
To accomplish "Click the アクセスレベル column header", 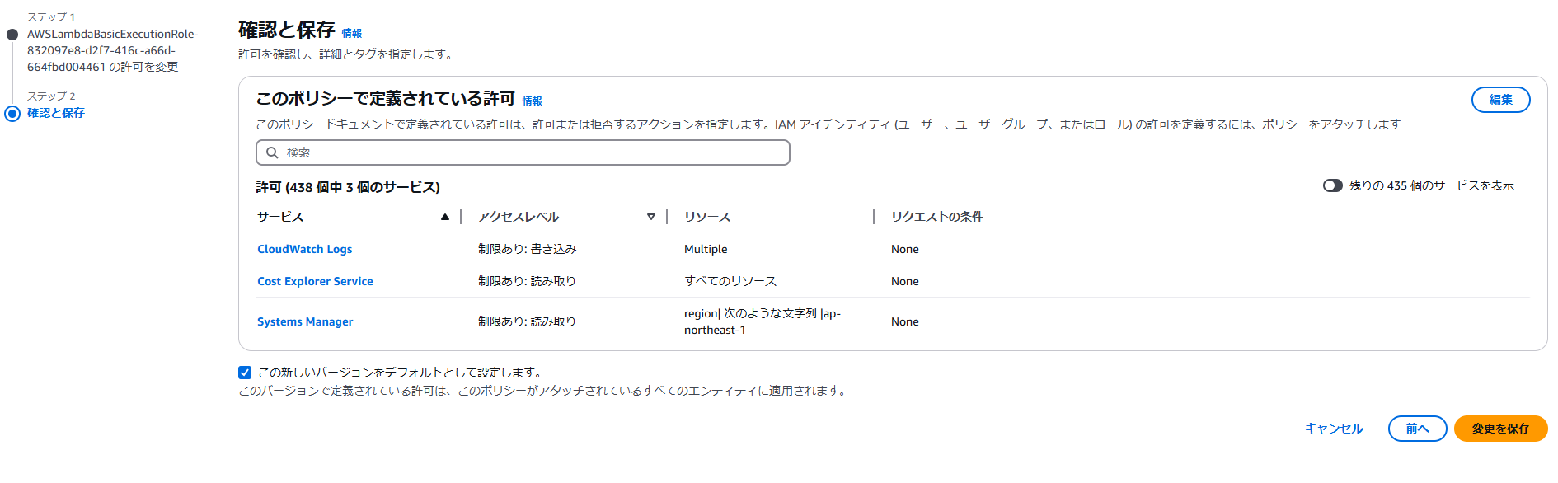I will click(x=519, y=217).
